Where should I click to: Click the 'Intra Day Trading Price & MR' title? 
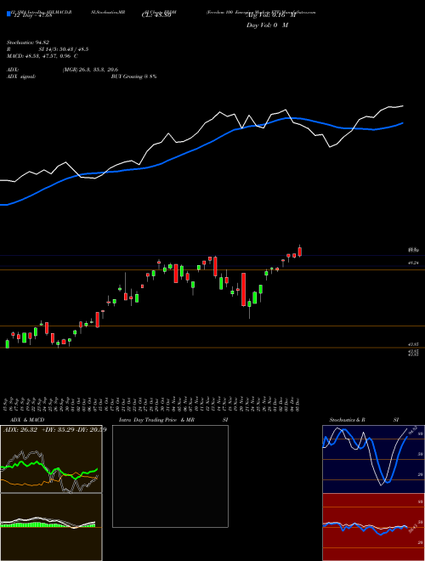click(156, 420)
